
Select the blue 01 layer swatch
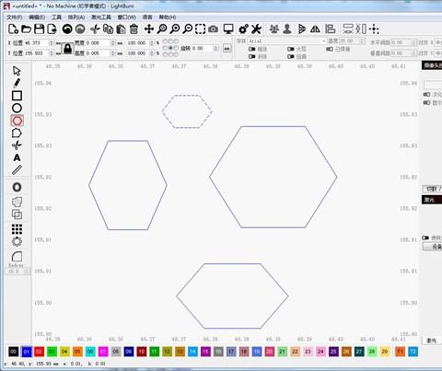point(27,352)
